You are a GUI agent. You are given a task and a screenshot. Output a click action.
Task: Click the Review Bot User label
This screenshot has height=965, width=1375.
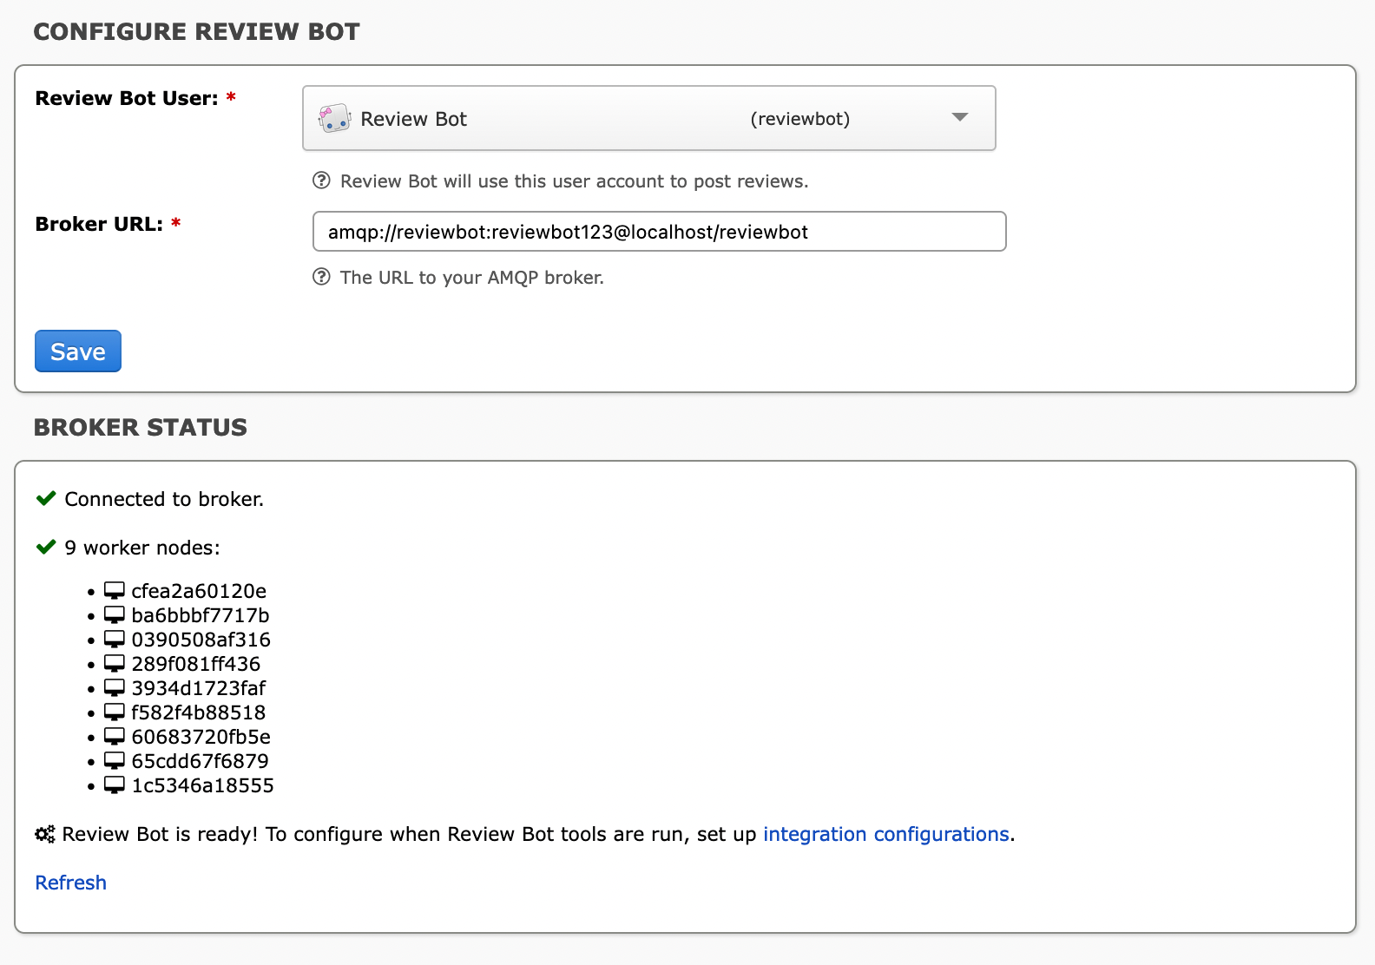tap(127, 98)
